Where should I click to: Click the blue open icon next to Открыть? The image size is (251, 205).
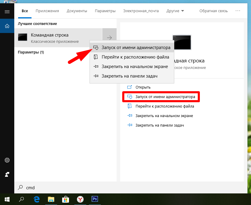coord(129,87)
